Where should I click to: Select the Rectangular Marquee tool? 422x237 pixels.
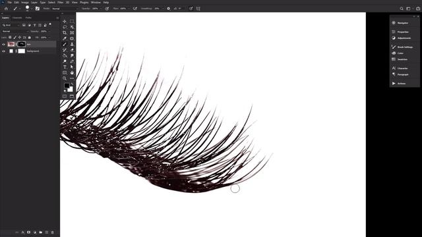tap(72, 21)
